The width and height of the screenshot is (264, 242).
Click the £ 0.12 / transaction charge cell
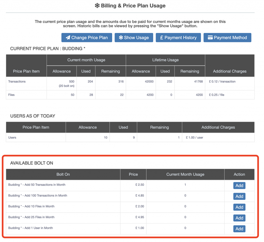click(x=222, y=82)
